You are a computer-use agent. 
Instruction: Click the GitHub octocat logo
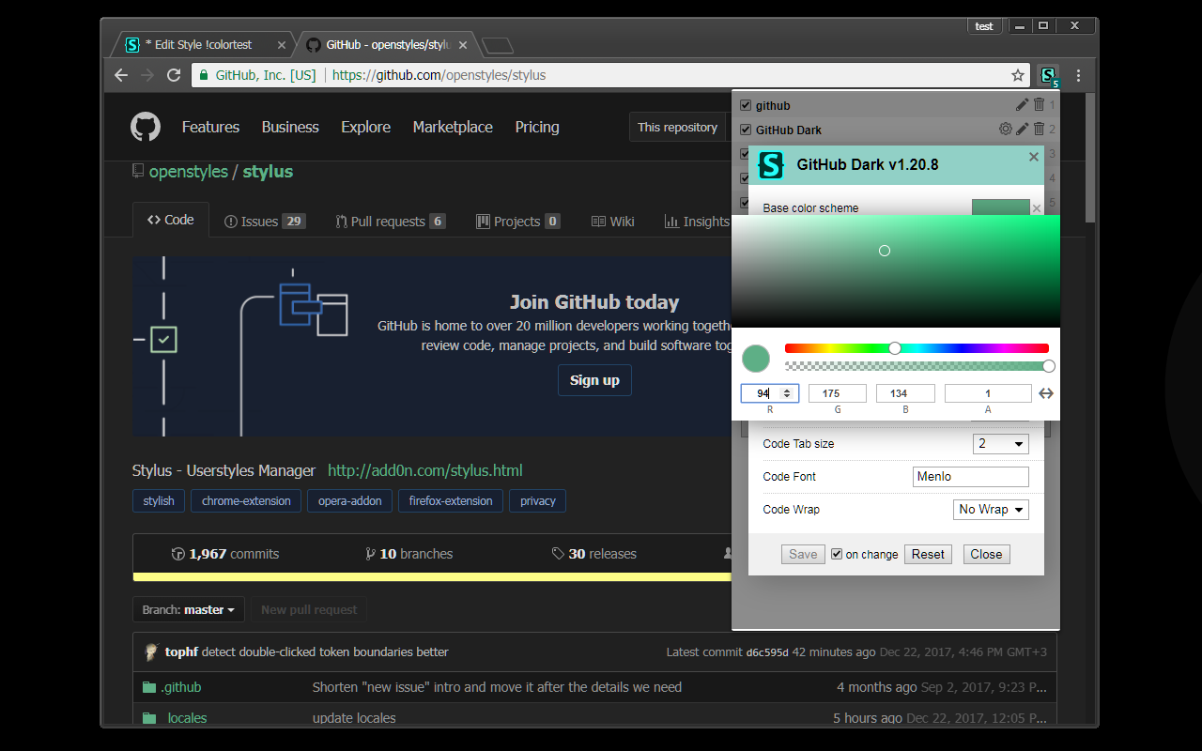point(146,127)
